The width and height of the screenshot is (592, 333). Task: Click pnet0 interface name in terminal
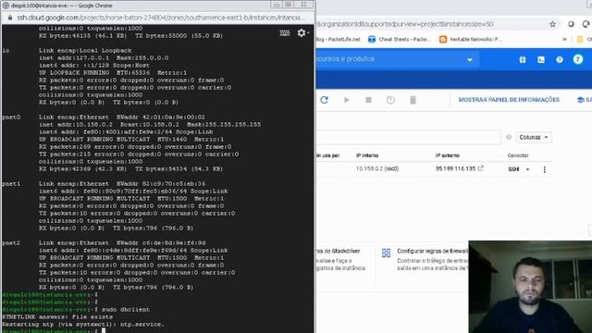pos(11,117)
